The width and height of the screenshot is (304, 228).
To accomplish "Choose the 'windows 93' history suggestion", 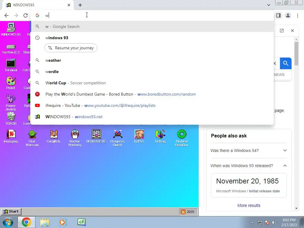I will coord(152,38).
